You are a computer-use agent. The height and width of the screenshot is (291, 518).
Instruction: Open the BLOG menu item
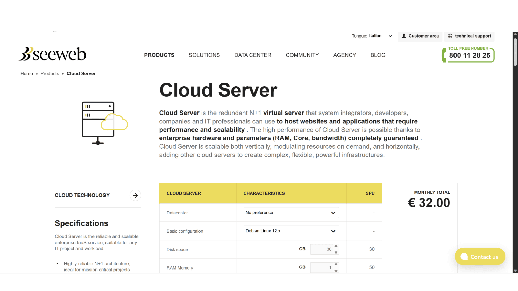click(378, 55)
